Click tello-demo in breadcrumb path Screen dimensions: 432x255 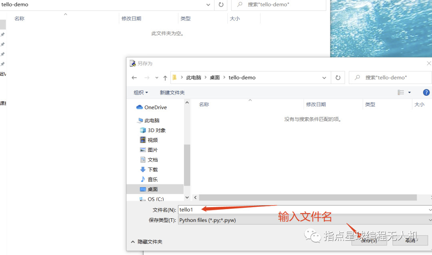tap(242, 78)
